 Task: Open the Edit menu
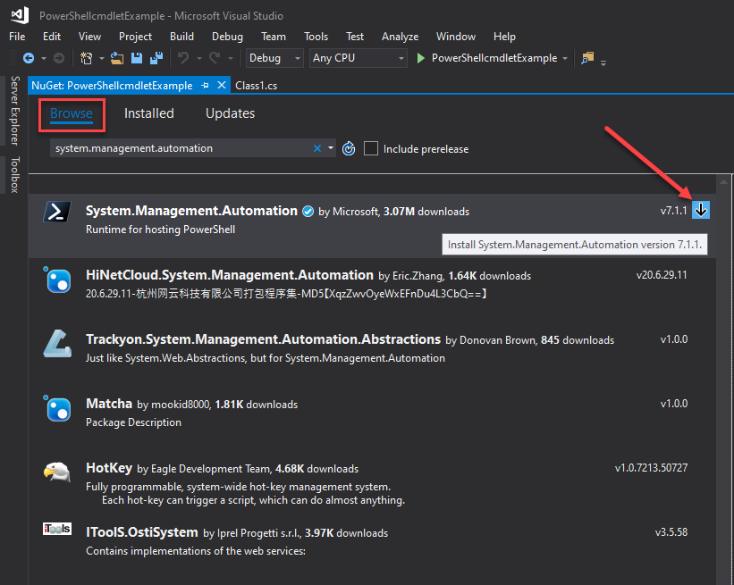[52, 37]
